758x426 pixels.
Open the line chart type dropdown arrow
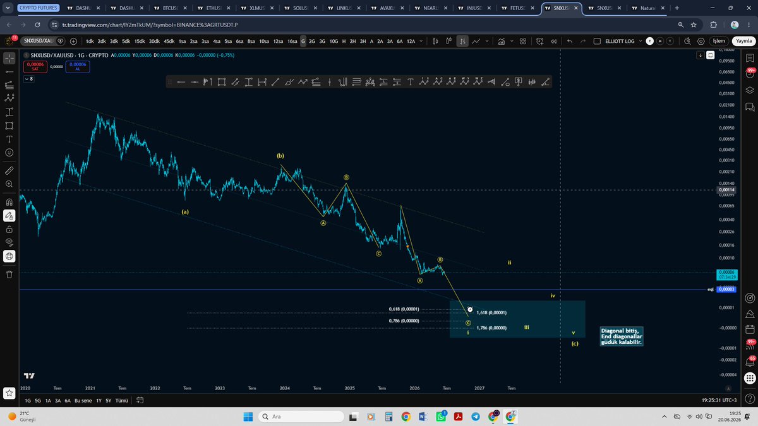[x=488, y=41]
